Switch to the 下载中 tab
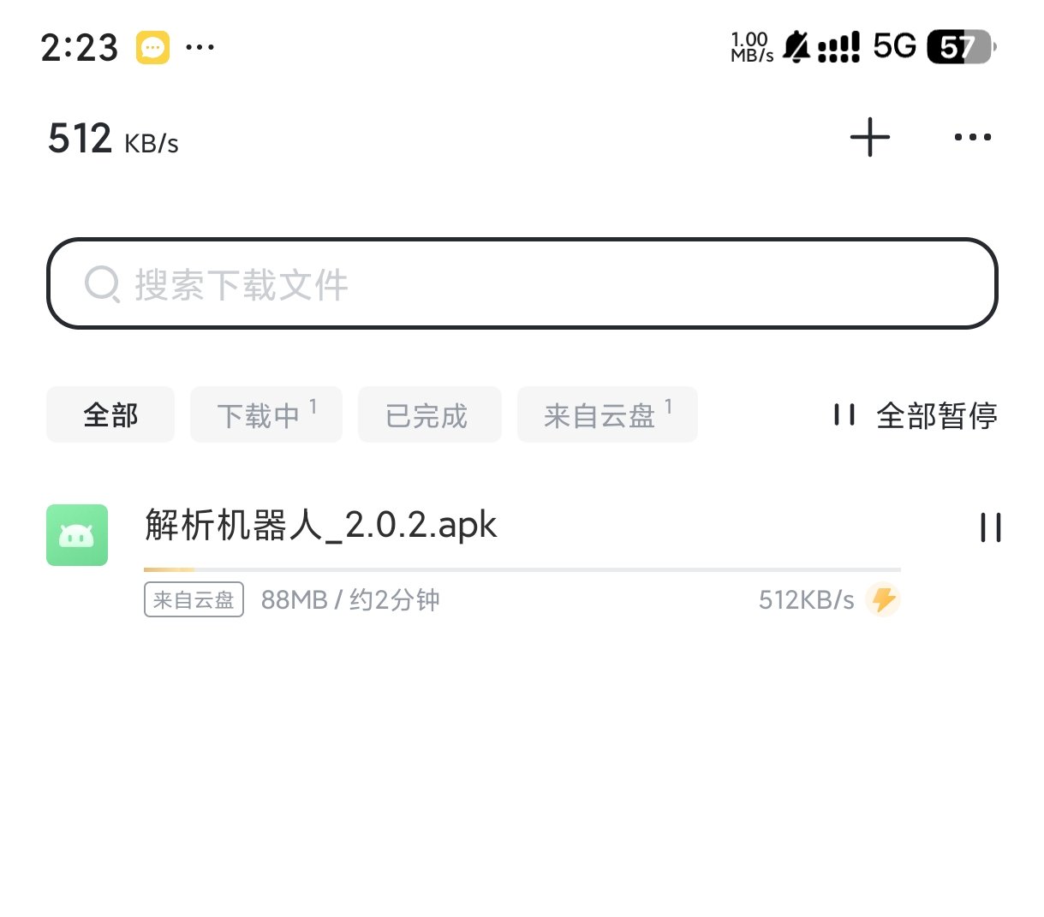1044x917 pixels. point(266,415)
